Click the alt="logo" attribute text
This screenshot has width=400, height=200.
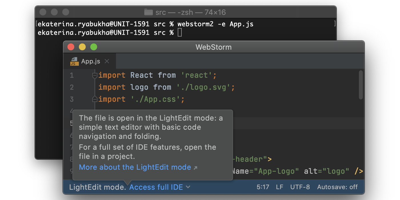(x=327, y=171)
